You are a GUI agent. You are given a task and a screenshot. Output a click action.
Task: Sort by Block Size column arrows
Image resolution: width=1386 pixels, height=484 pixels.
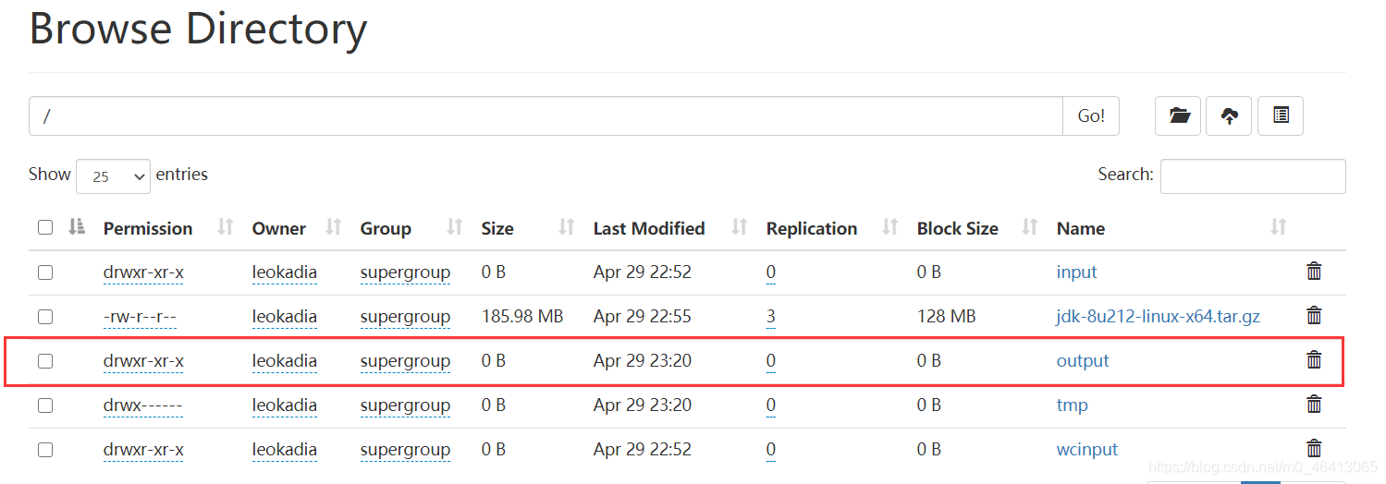point(1030,227)
